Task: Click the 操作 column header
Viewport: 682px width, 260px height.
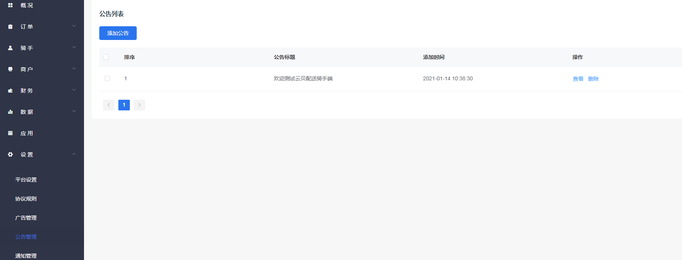Action: (578, 57)
